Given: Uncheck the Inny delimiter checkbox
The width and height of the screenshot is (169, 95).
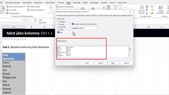Looking at the screenshot, I should [58, 32].
